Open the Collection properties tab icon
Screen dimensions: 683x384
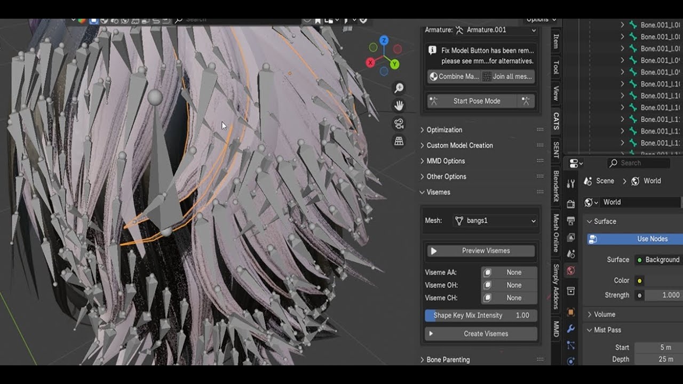click(x=570, y=291)
